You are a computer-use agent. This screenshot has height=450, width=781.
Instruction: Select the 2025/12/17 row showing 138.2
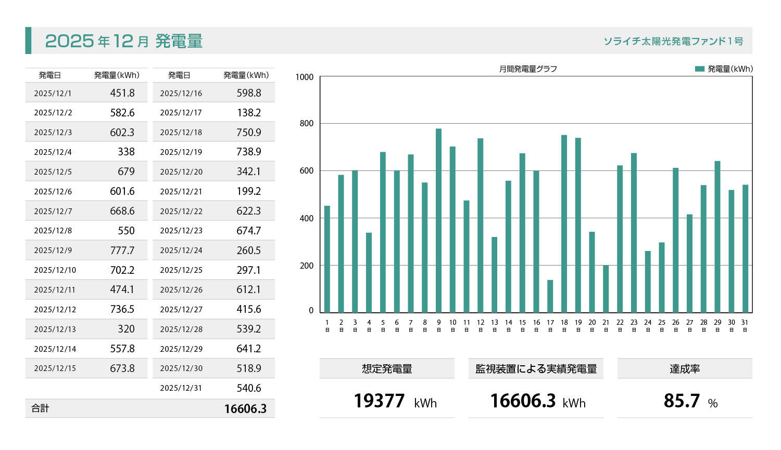pyautogui.click(x=213, y=113)
